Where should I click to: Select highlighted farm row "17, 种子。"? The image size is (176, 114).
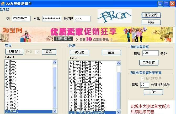tap(29, 112)
